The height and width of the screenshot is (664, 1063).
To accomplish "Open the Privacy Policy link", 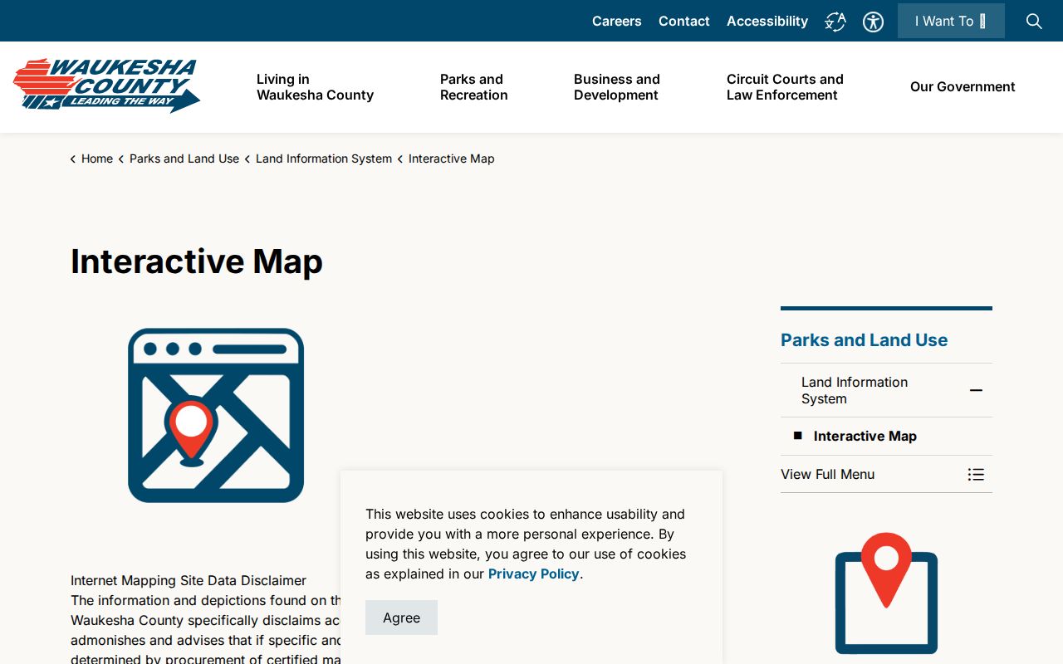I will 533,574.
